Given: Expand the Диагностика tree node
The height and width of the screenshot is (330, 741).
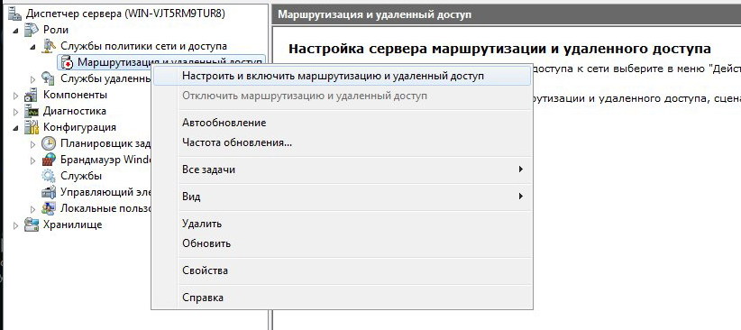Looking at the screenshot, I should coord(15,112).
